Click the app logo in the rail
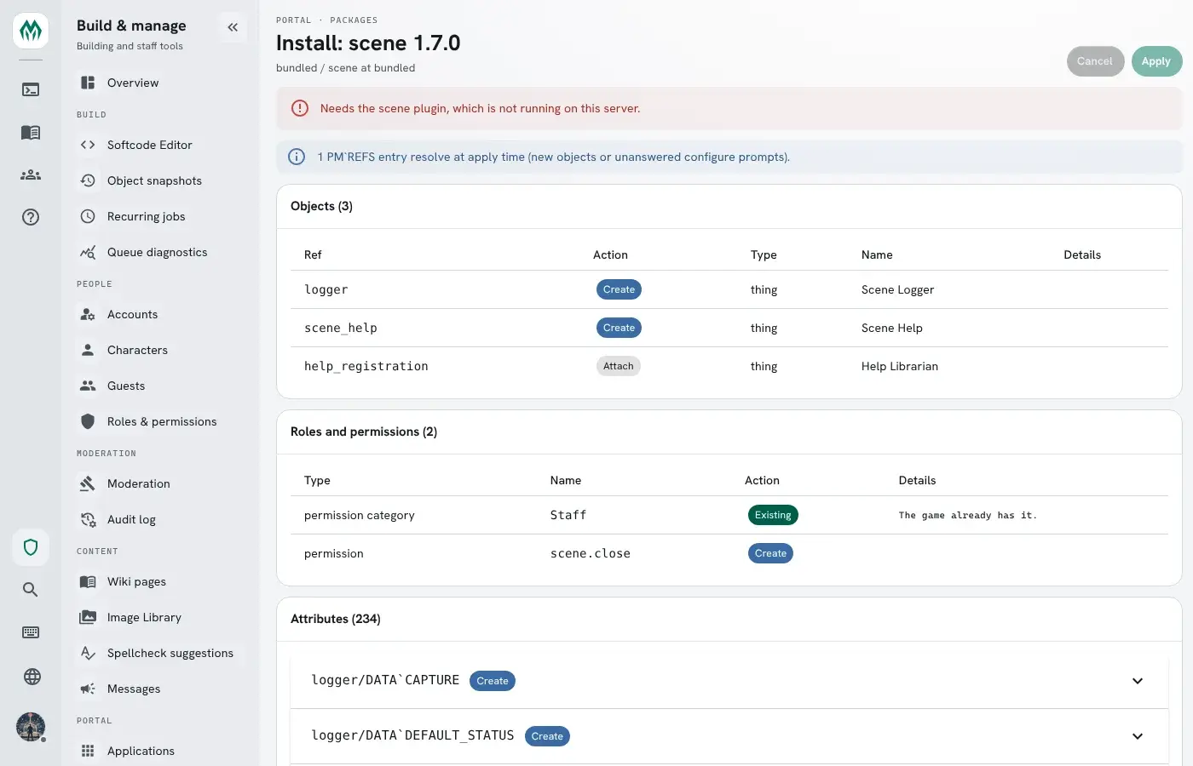 click(x=31, y=31)
